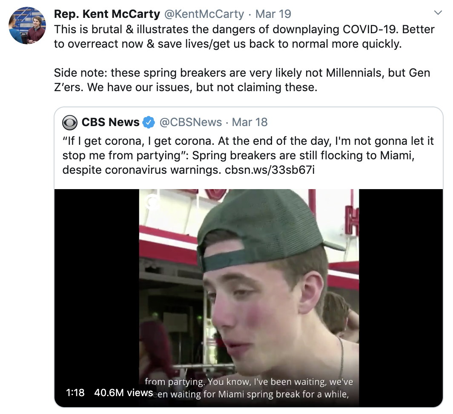Image resolution: width=453 pixels, height=414 pixels.
Task: Click the CBS eye logo avatar
Action: tap(70, 123)
